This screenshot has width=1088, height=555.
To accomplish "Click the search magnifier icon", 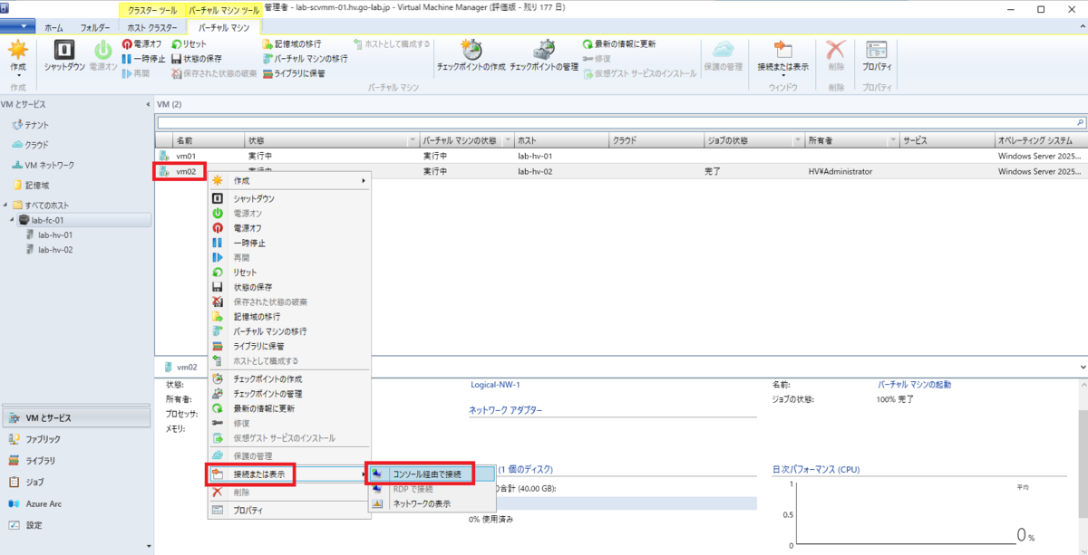I will pyautogui.click(x=1080, y=121).
